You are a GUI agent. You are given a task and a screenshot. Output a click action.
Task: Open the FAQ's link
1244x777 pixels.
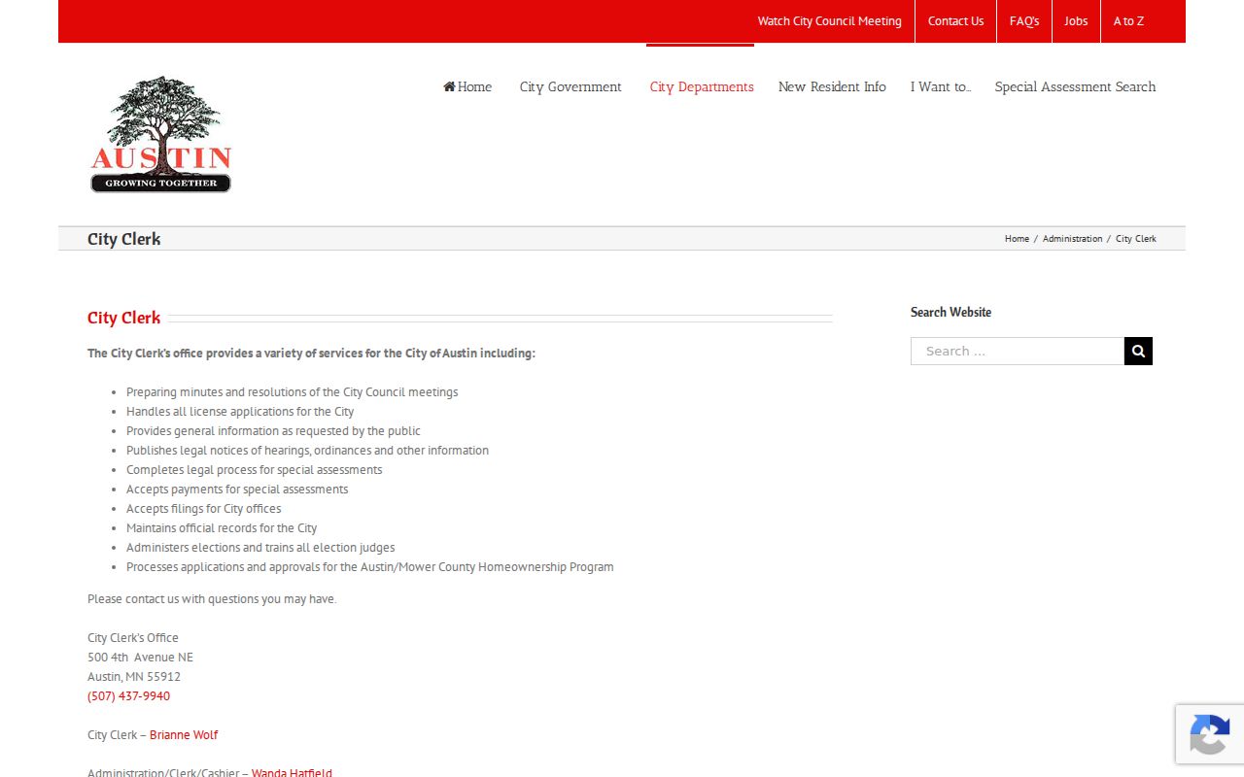point(1024,21)
